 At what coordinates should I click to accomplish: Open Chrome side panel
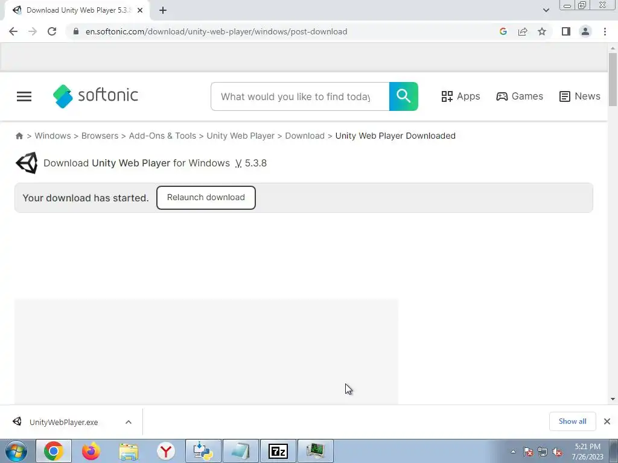tap(566, 31)
